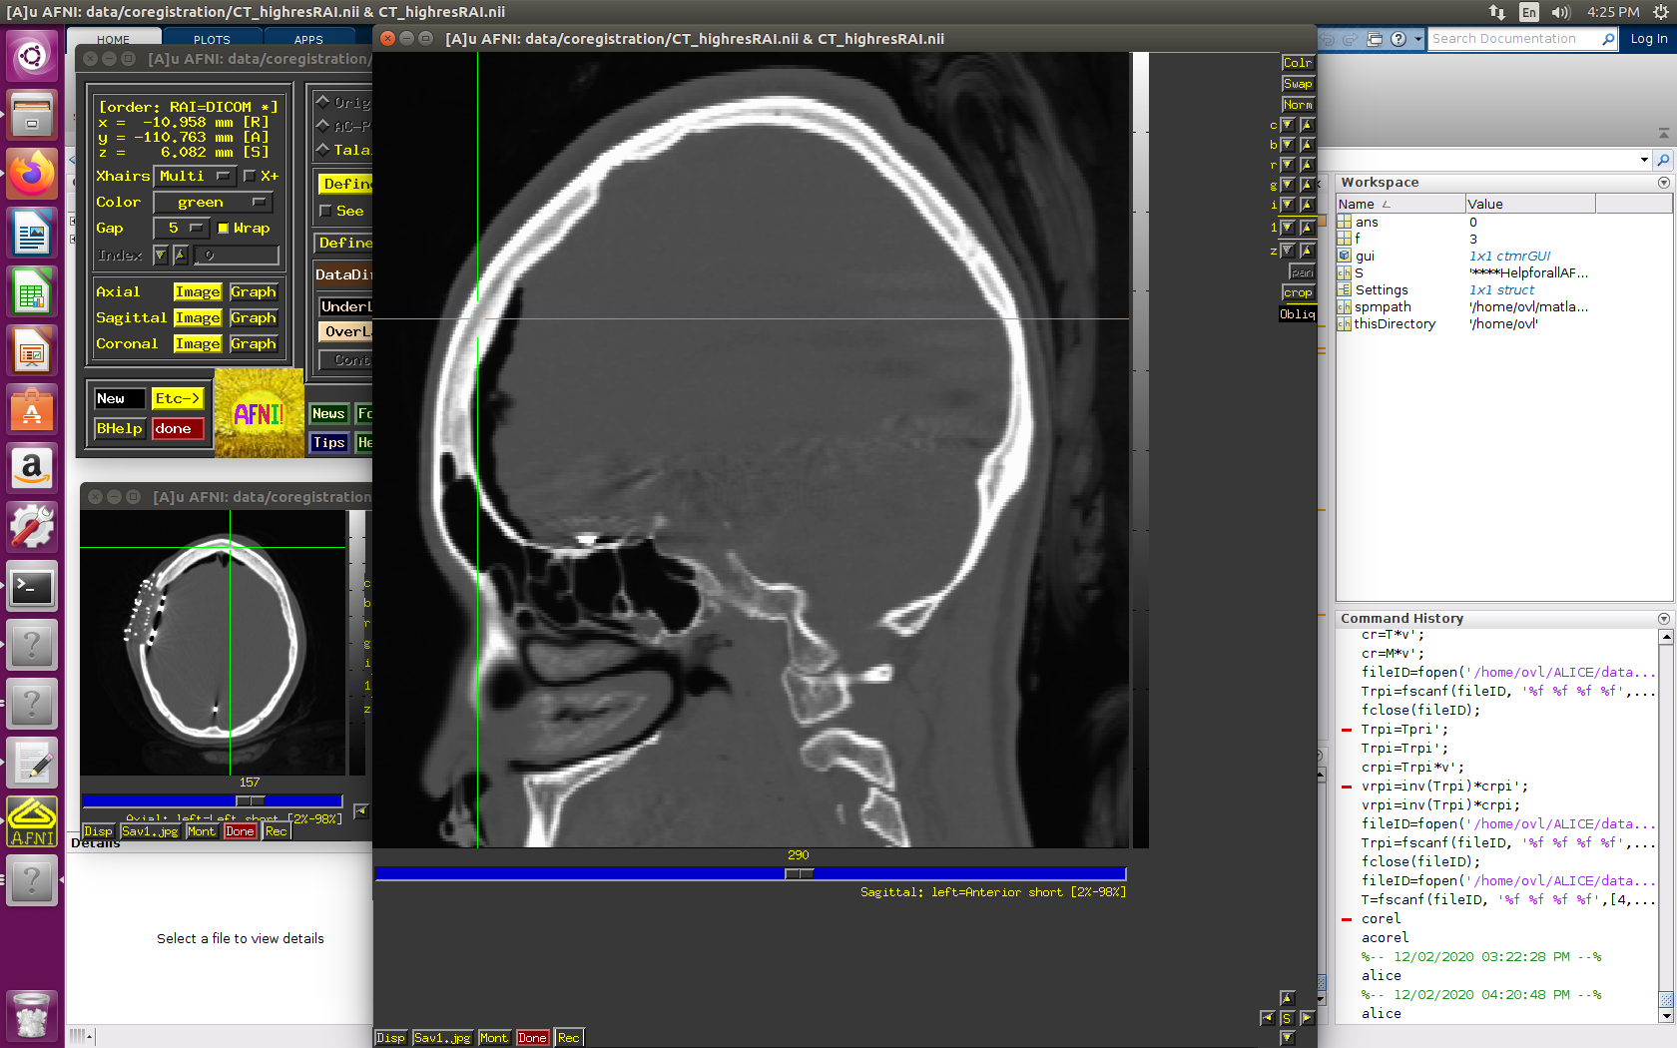
Task: Click Disp in the axial viewer
Action: pos(99,831)
